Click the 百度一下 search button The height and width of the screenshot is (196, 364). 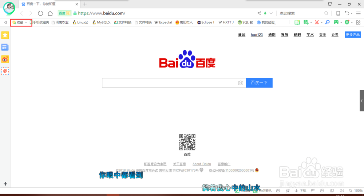259,83
